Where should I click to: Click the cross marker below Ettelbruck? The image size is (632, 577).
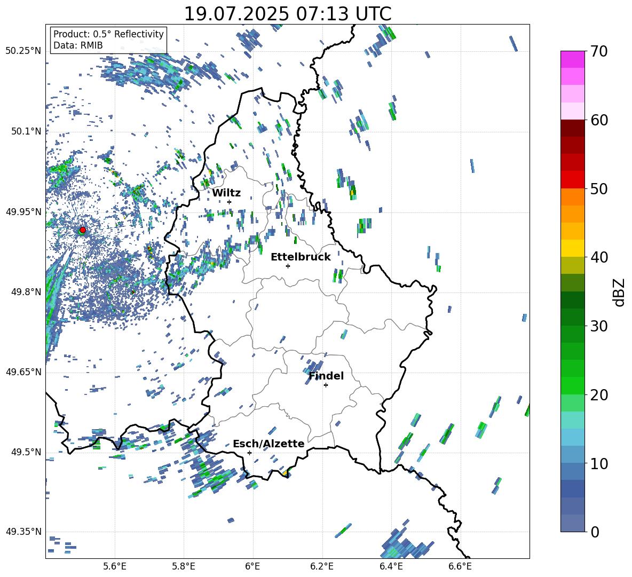click(x=288, y=266)
